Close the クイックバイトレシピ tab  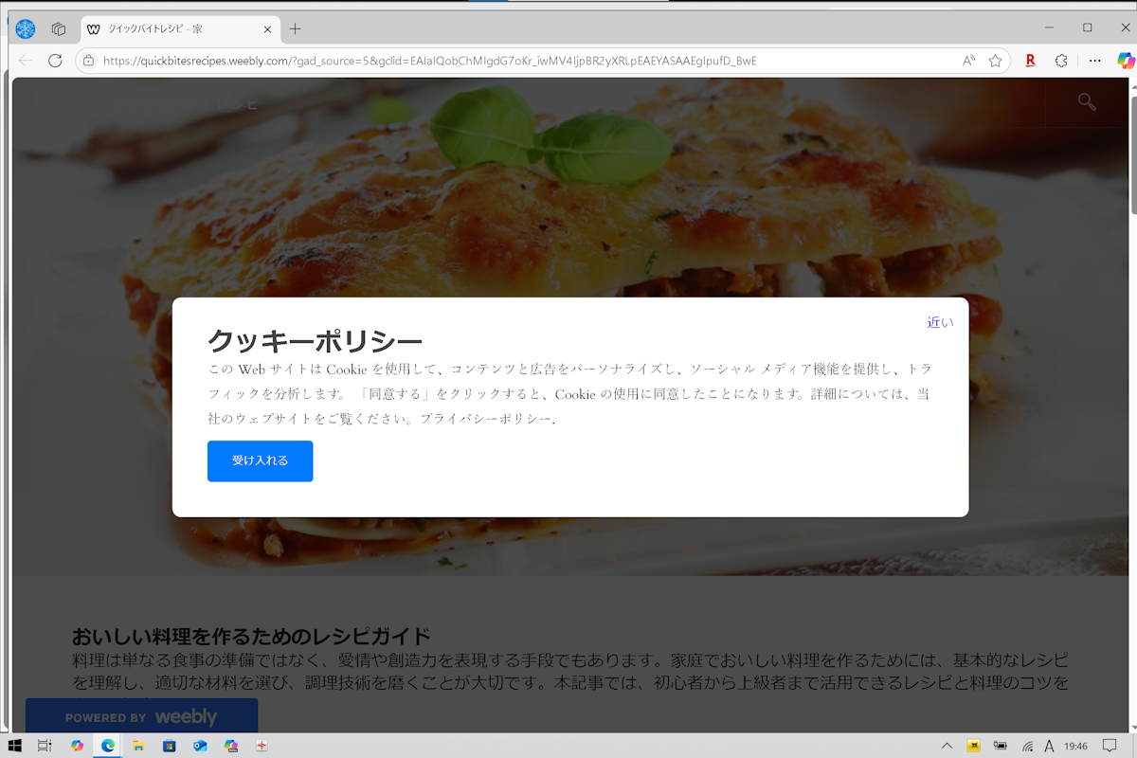[267, 29]
